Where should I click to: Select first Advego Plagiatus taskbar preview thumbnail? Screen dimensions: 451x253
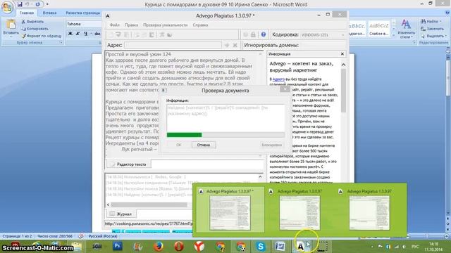(230, 209)
